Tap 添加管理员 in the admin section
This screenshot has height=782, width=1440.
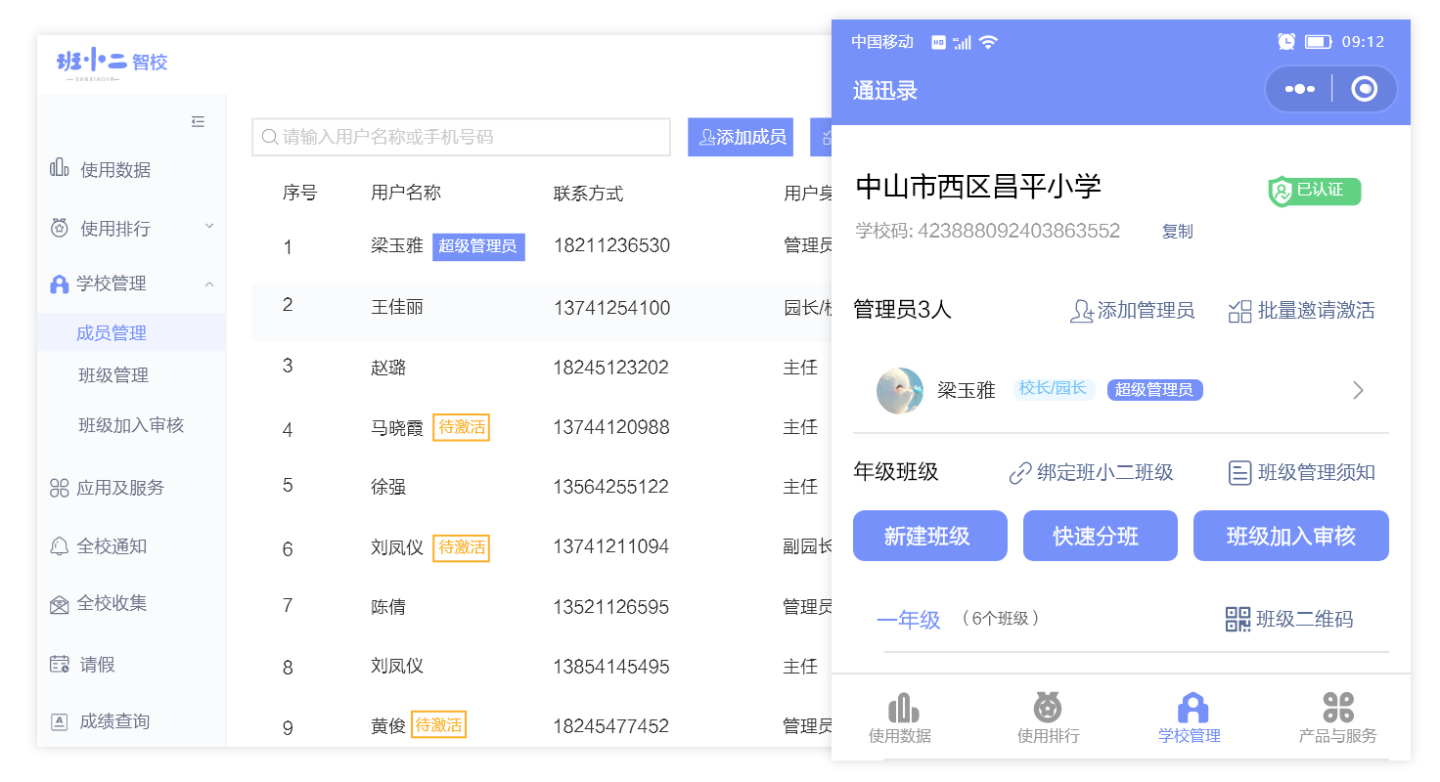point(1132,311)
